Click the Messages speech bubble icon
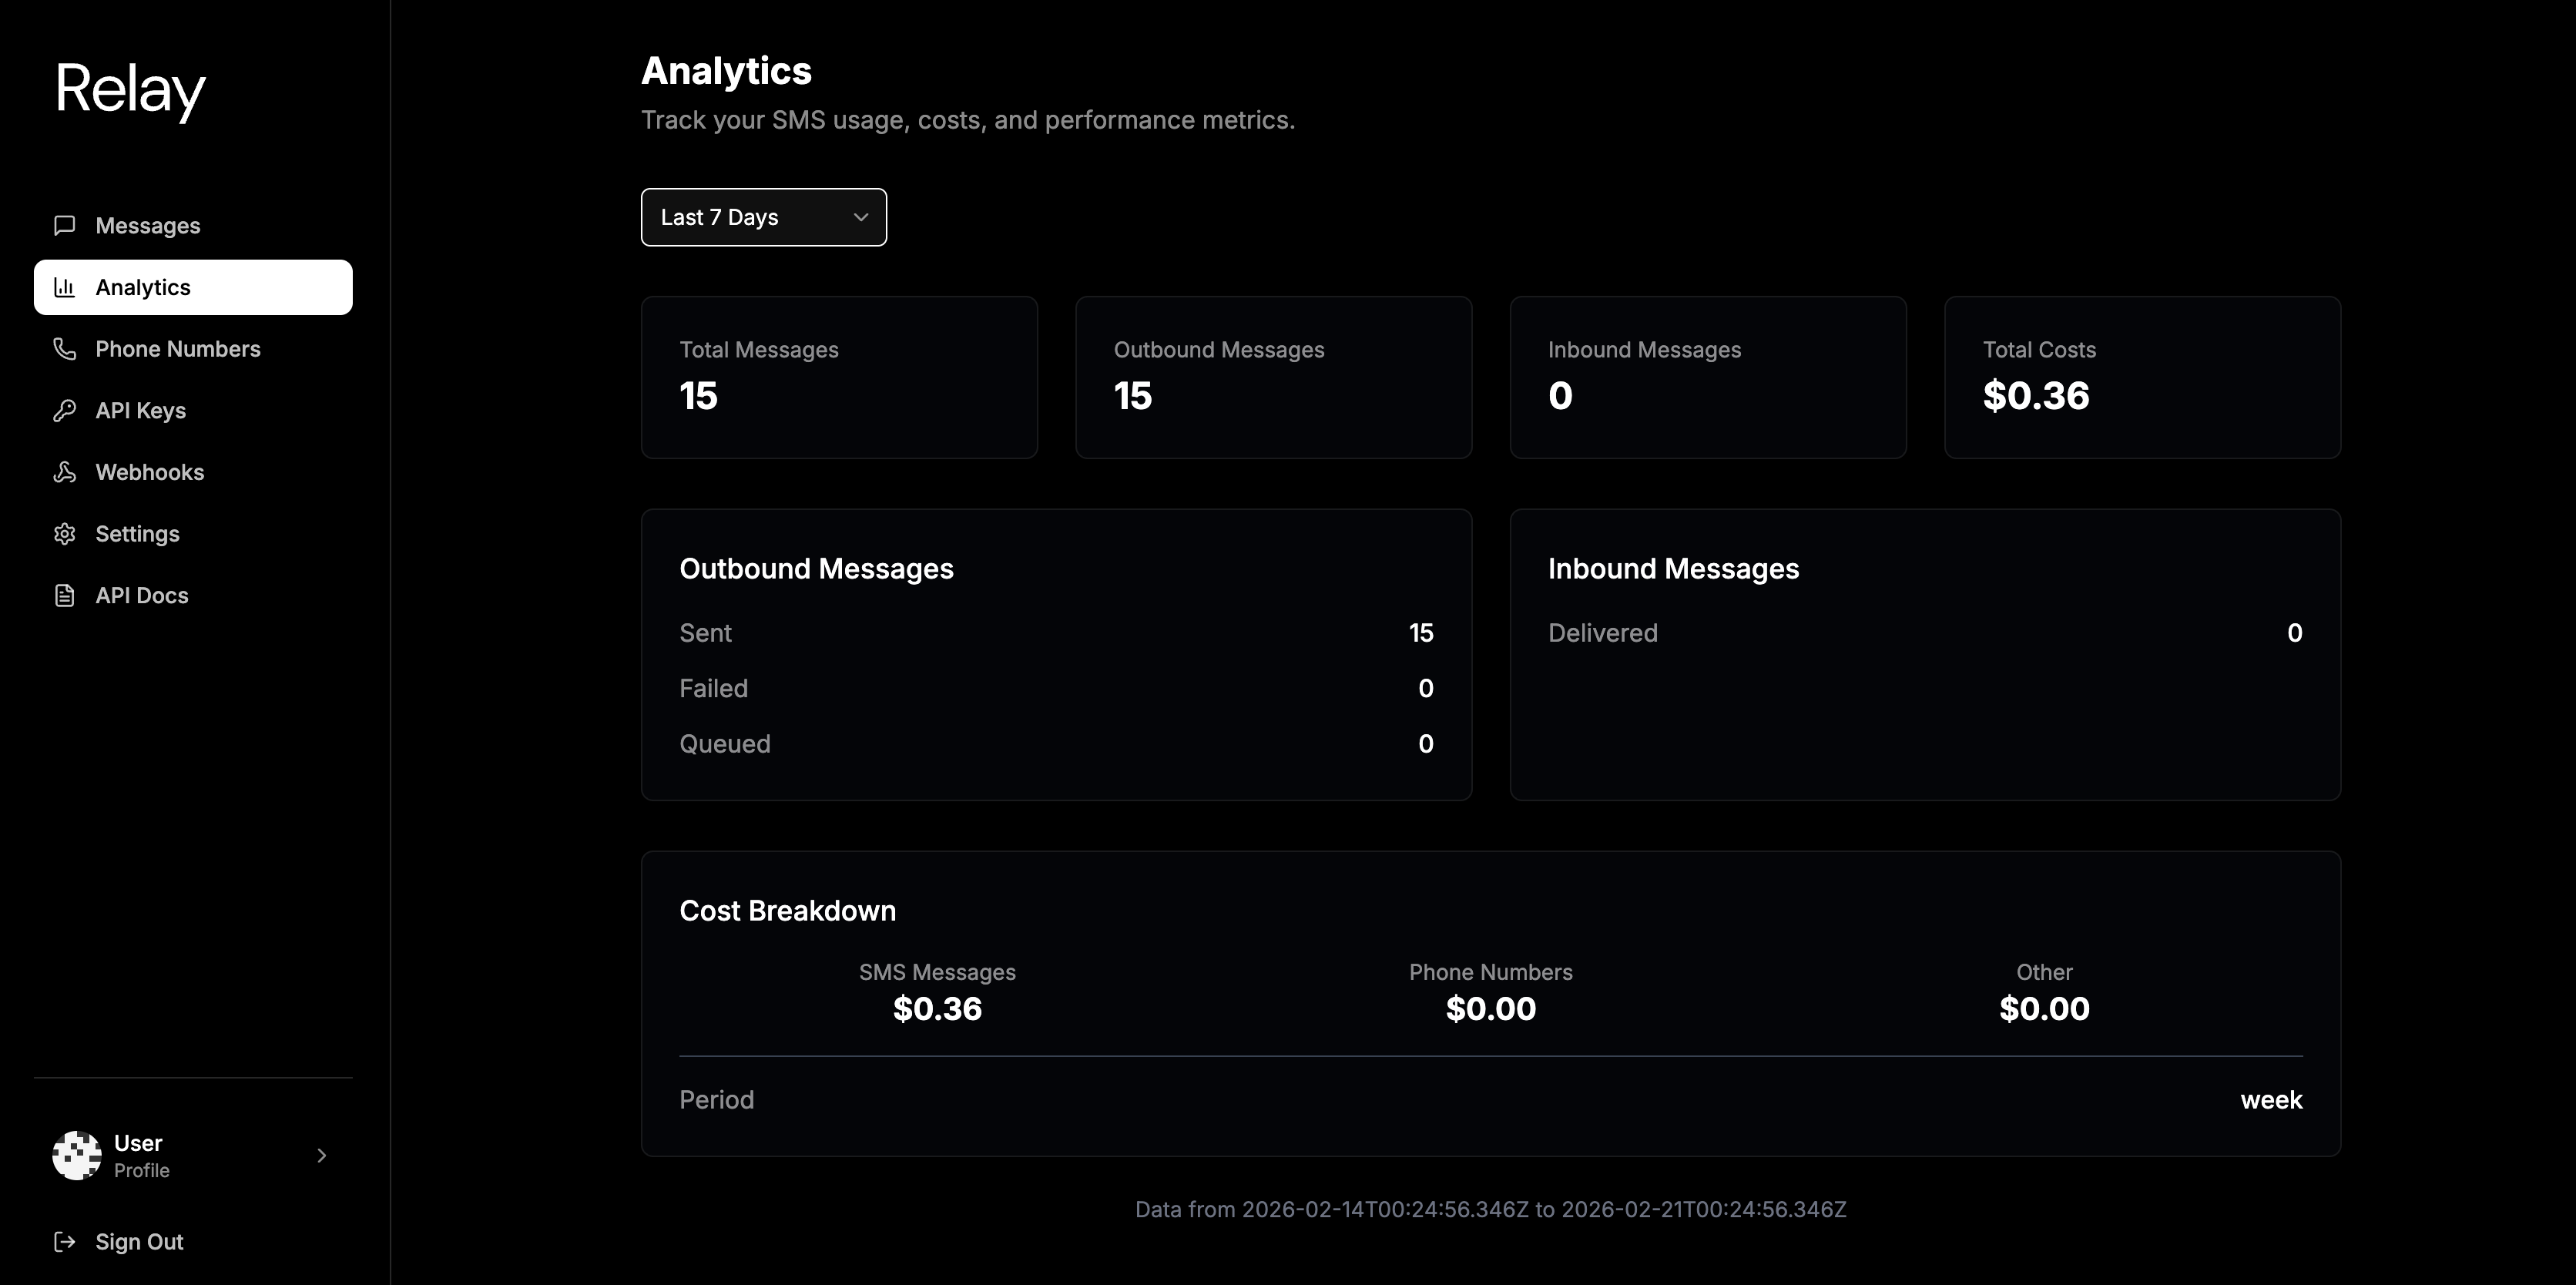 (x=65, y=226)
